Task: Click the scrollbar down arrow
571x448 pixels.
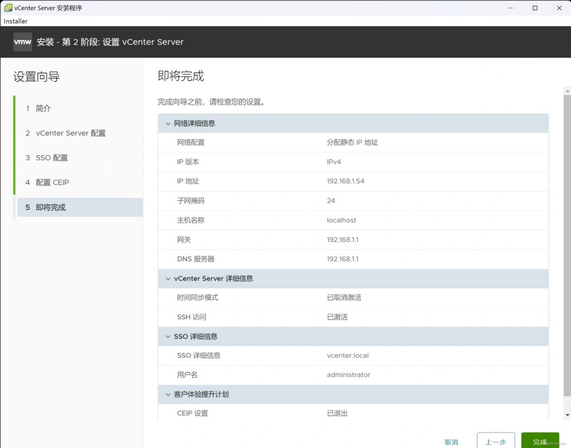Action: 567,415
